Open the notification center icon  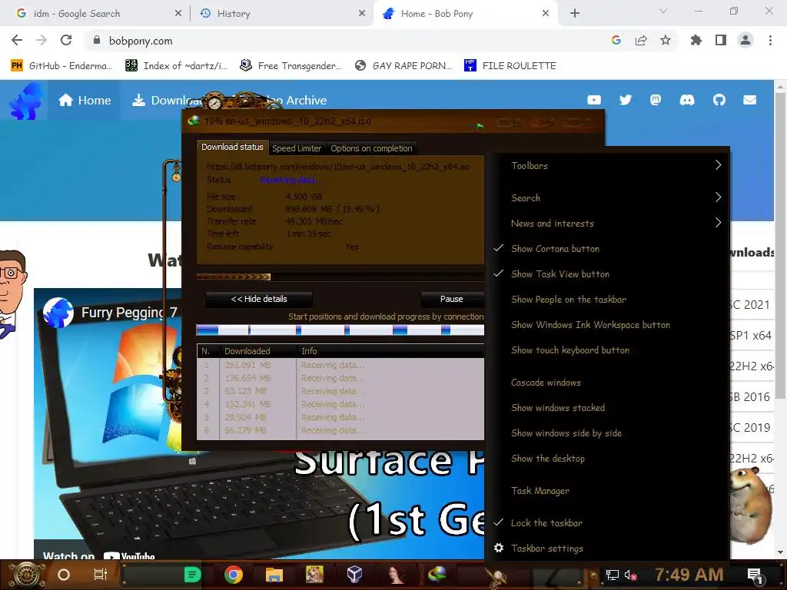click(x=755, y=575)
